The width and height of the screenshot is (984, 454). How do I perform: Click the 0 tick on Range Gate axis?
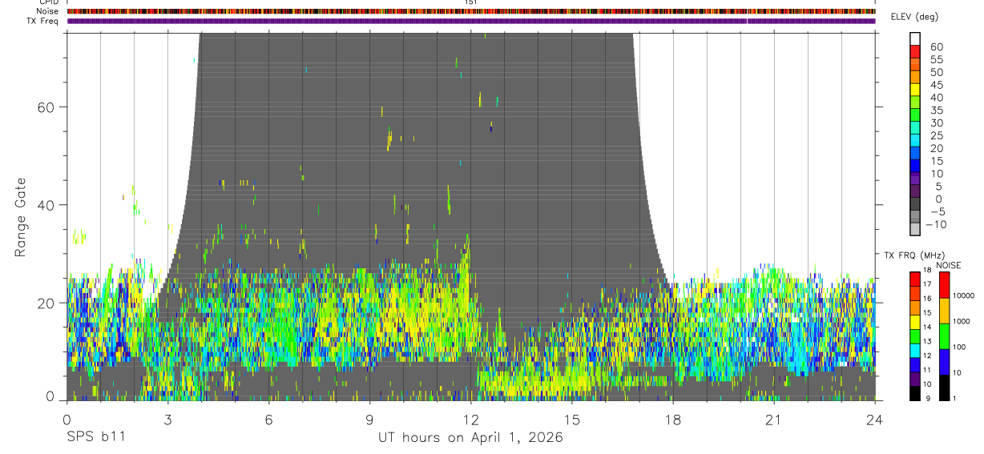click(x=51, y=396)
